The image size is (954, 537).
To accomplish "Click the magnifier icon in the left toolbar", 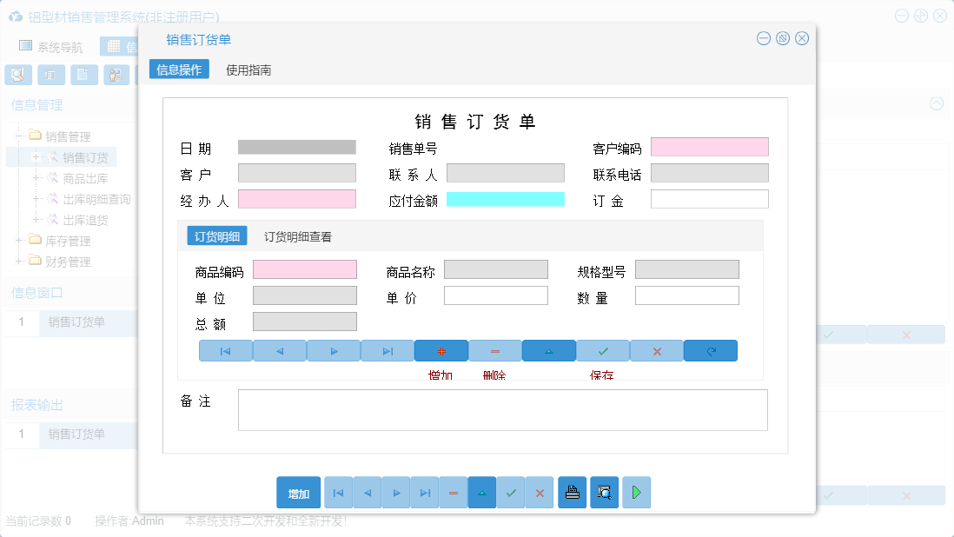I will [x=17, y=75].
